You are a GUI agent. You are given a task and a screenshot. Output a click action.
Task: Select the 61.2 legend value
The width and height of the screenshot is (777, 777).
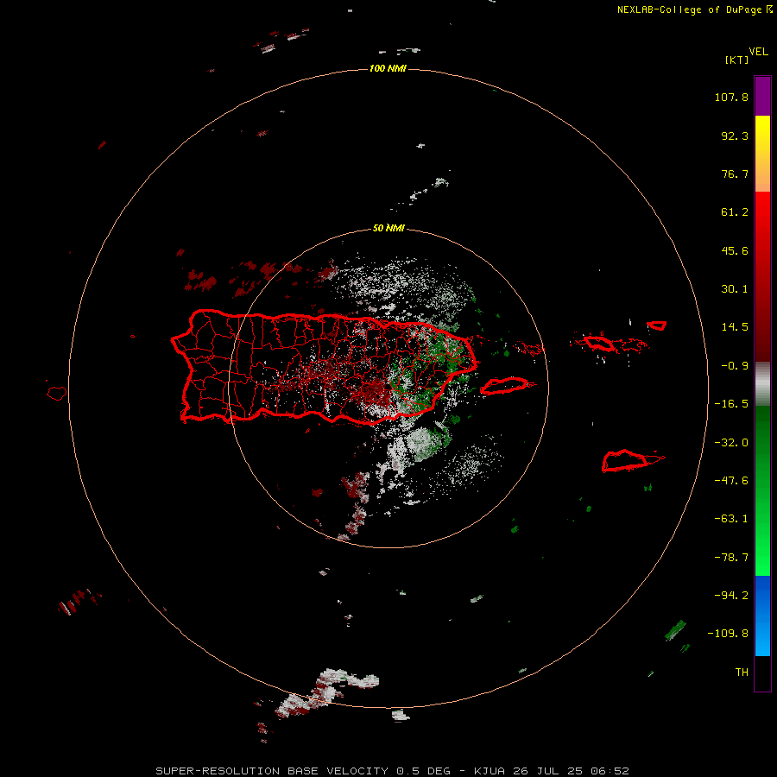[735, 212]
